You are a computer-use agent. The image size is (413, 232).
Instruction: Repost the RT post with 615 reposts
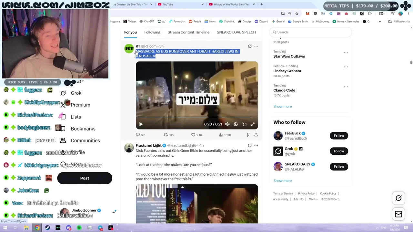pos(168,135)
